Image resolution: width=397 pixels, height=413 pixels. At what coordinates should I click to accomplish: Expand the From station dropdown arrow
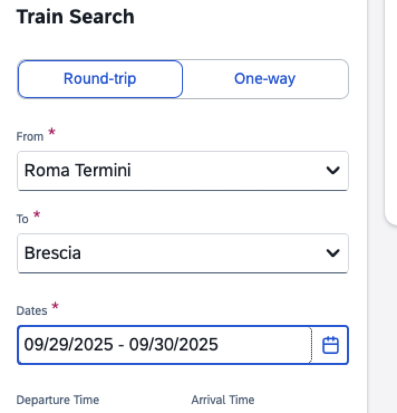pyautogui.click(x=332, y=171)
